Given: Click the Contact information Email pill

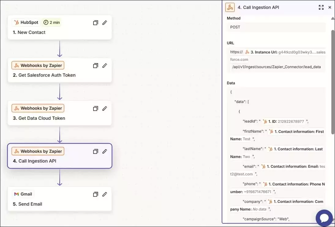Looking at the screenshot, I should click(293, 167).
